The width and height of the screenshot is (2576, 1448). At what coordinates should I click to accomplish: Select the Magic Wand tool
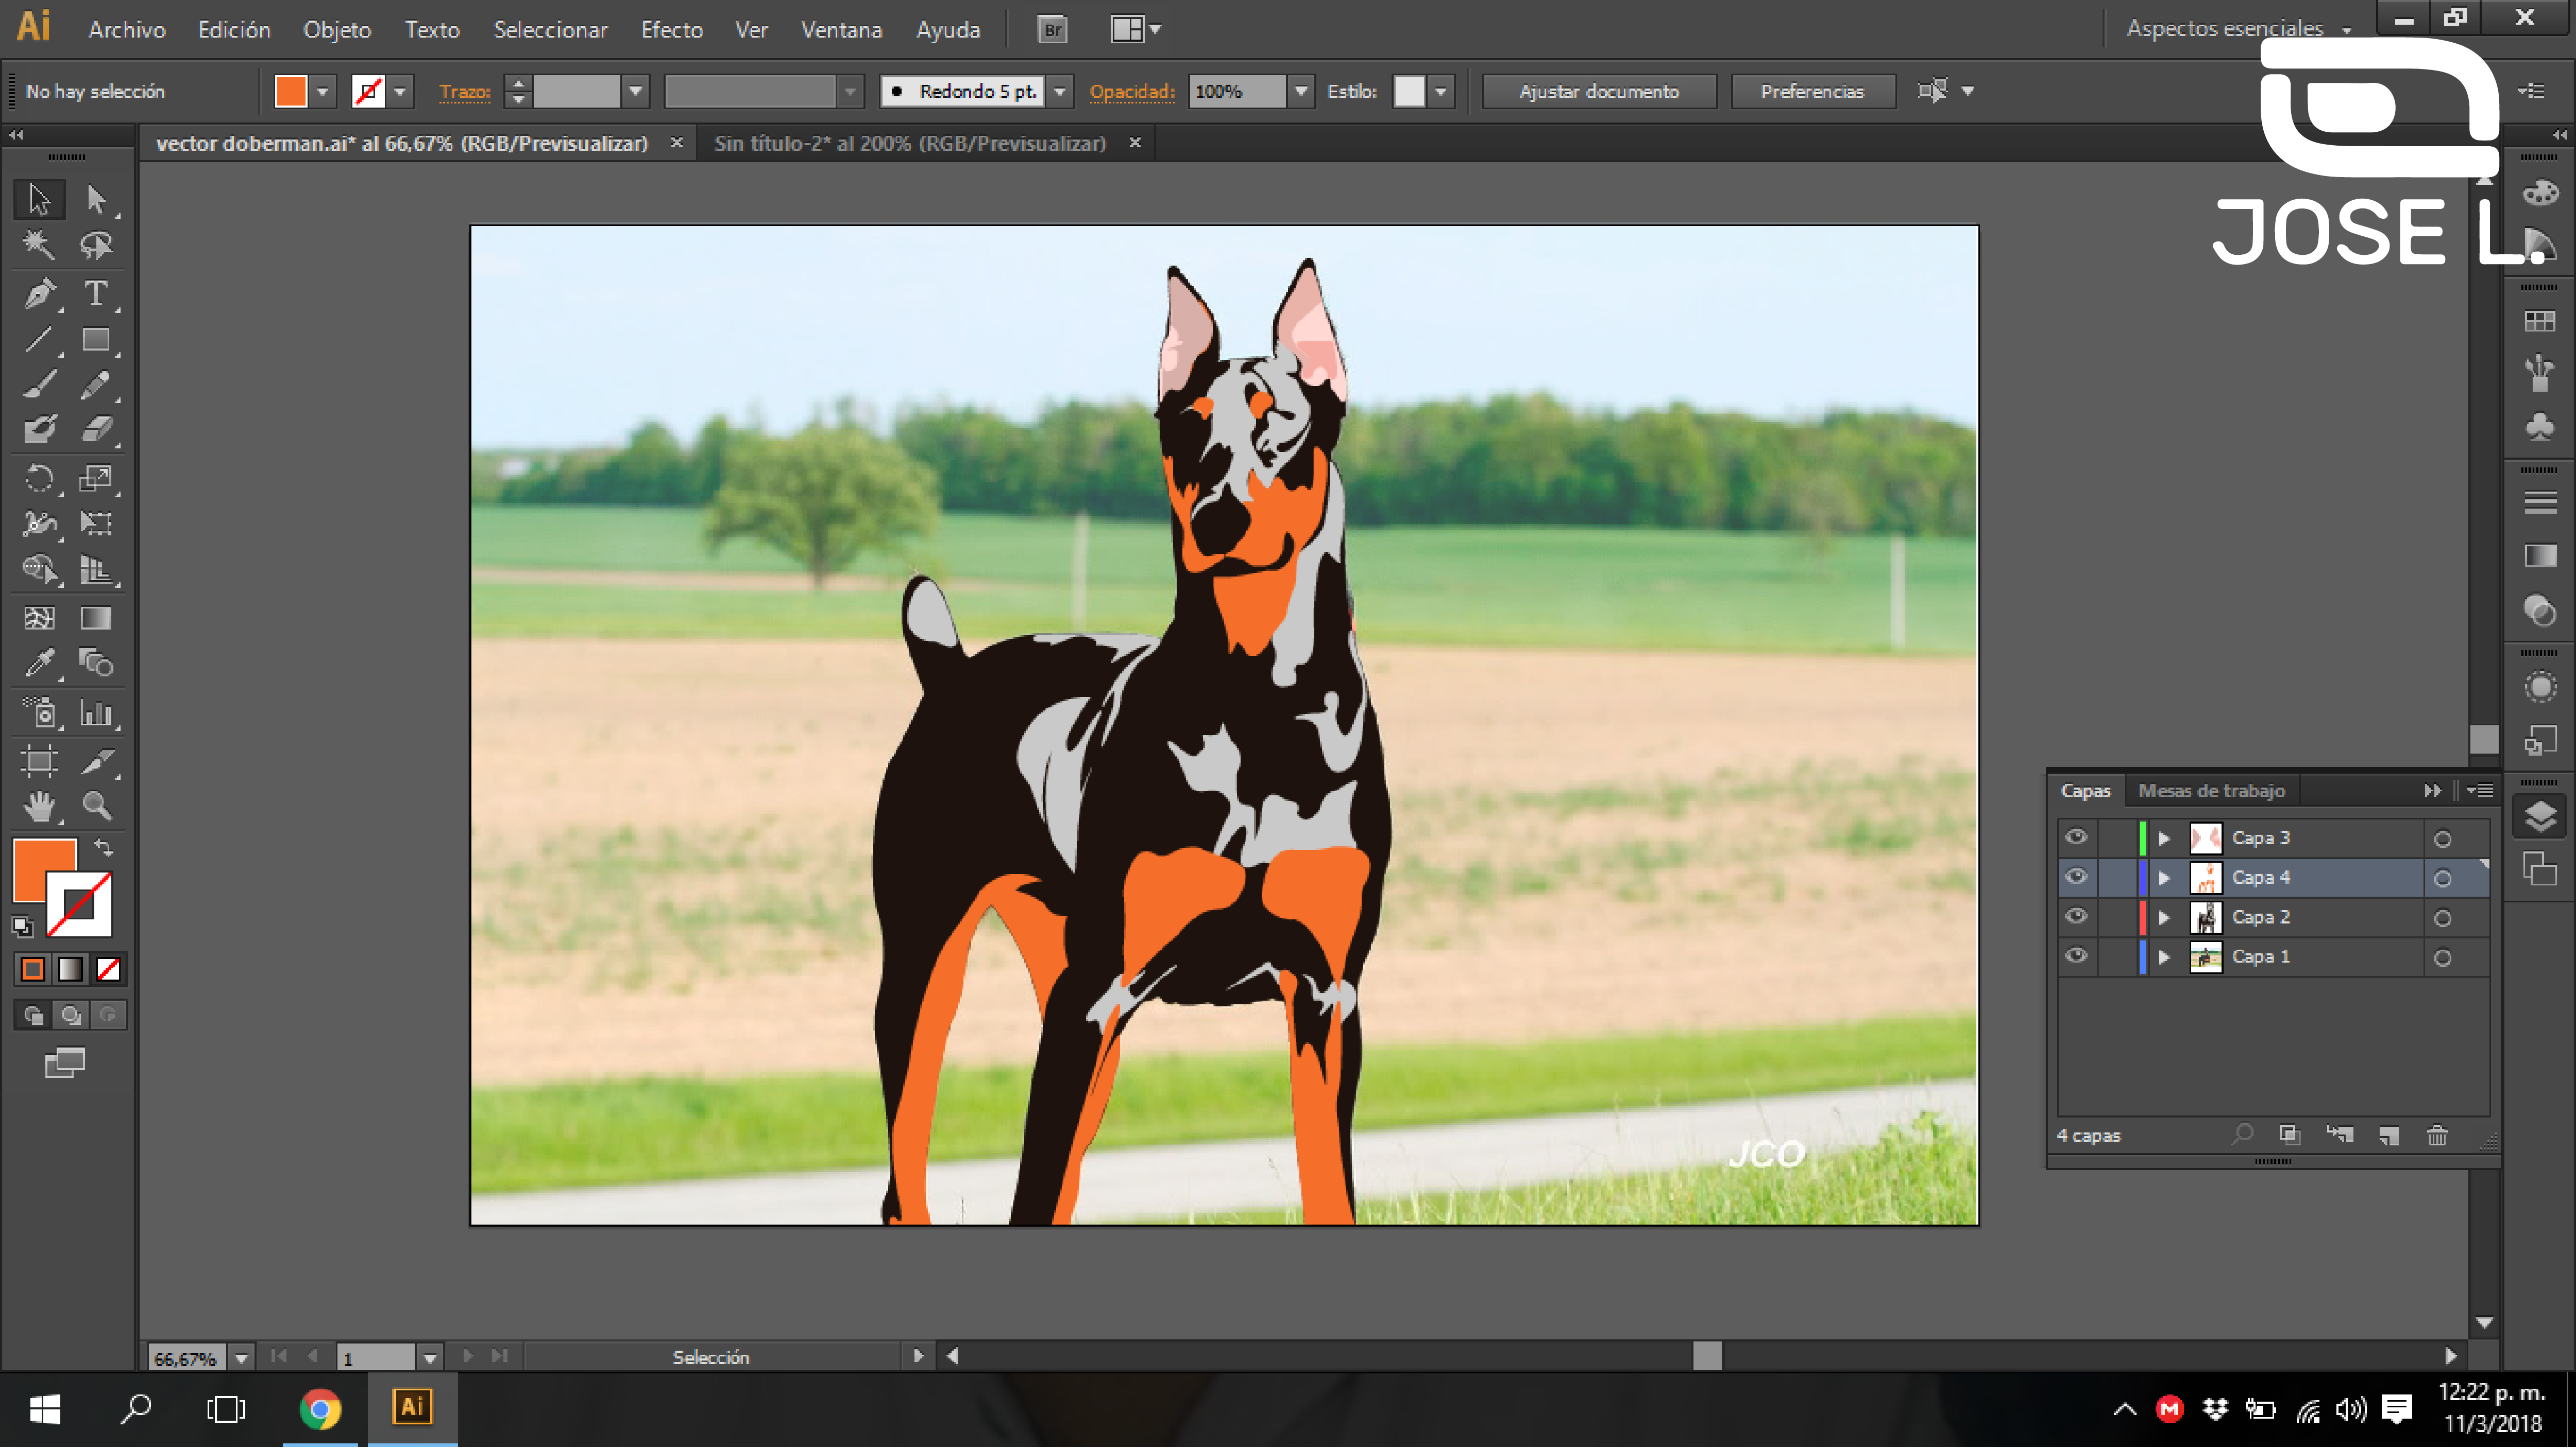39,245
